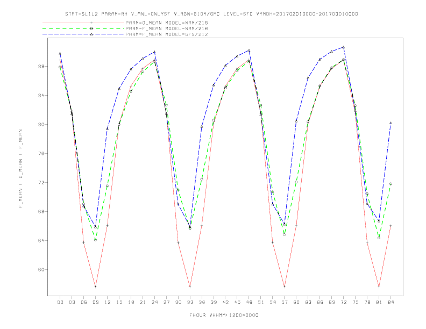426x329 pixels.
Task: Click y-axis tick label 76
Action: click(40, 153)
